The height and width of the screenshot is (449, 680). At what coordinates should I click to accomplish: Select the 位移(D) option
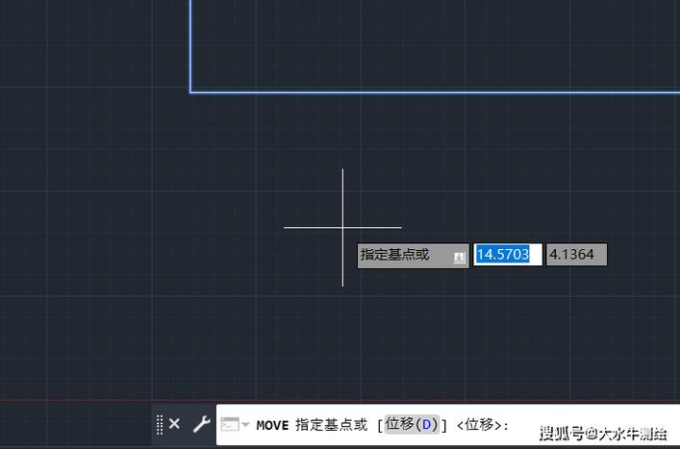pyautogui.click(x=412, y=424)
